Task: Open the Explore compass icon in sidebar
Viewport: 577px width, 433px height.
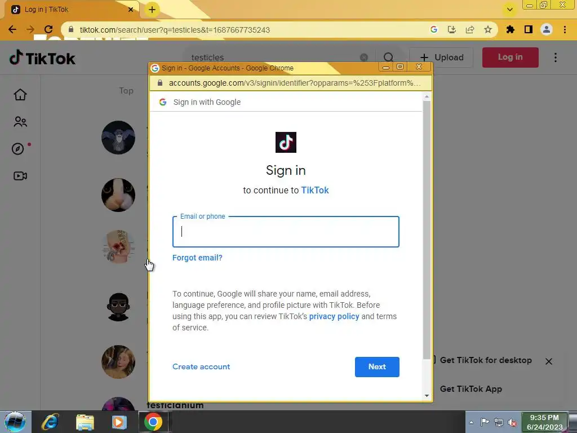Action: [x=18, y=149]
